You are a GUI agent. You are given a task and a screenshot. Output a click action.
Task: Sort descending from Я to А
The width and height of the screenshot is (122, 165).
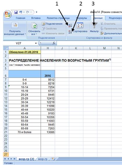coord(70,32)
